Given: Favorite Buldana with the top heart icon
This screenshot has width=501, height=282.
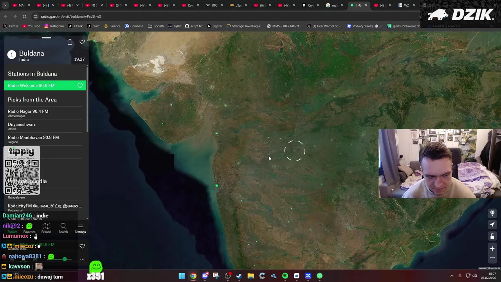Looking at the screenshot, I should point(82,42).
